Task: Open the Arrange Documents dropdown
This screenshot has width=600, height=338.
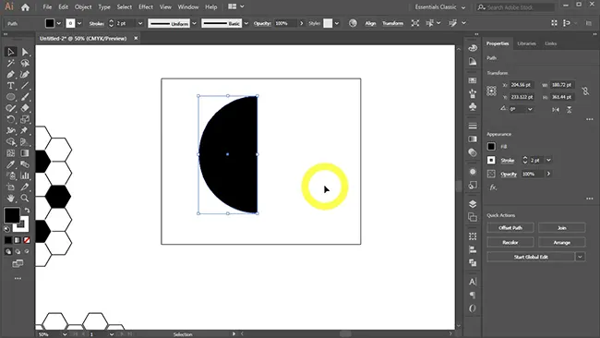Action: [x=235, y=6]
